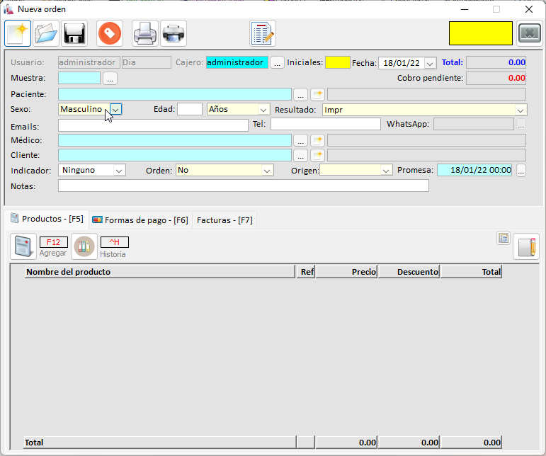546x456 pixels.
Task: Click the blue Total 0.00 value
Action: point(496,62)
